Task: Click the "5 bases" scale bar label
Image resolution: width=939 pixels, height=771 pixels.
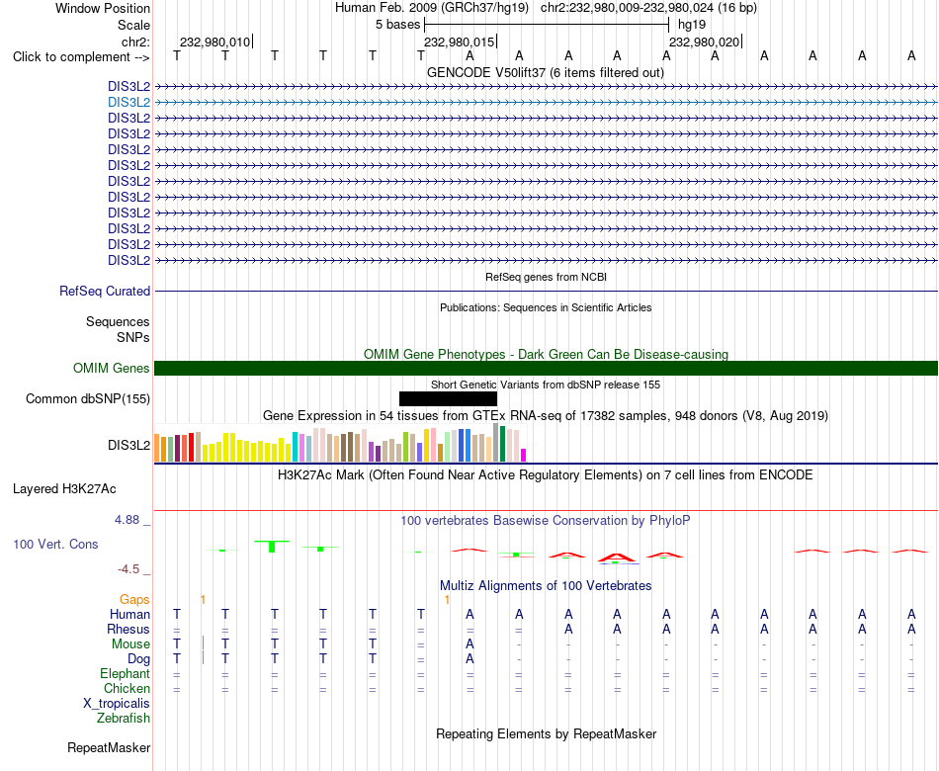Action: click(397, 25)
